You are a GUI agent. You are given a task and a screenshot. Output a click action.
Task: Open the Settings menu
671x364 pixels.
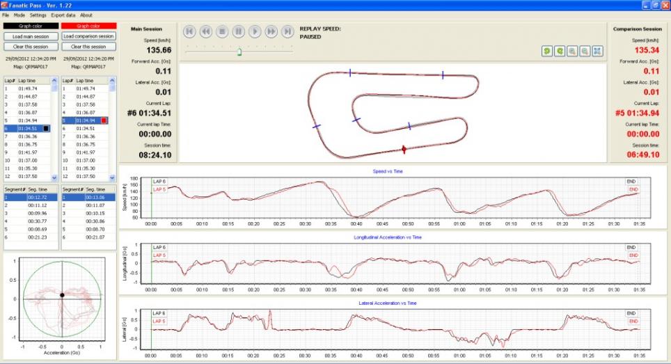tap(38, 15)
